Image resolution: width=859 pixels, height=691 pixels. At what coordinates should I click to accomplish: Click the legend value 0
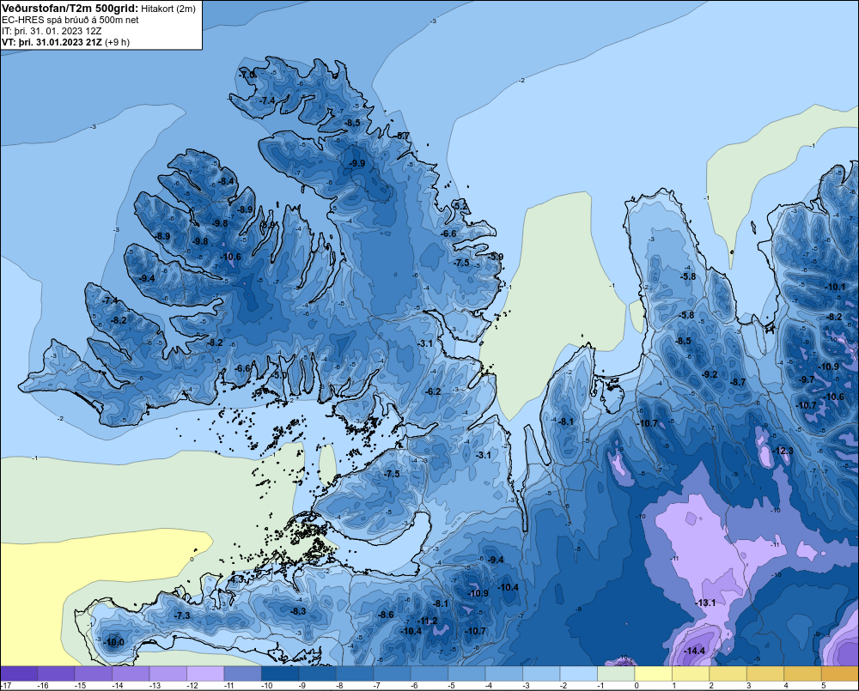pos(636,686)
